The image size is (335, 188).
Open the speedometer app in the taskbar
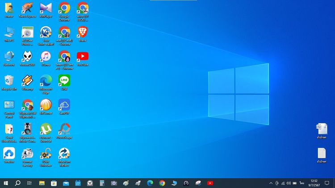(x=186, y=183)
